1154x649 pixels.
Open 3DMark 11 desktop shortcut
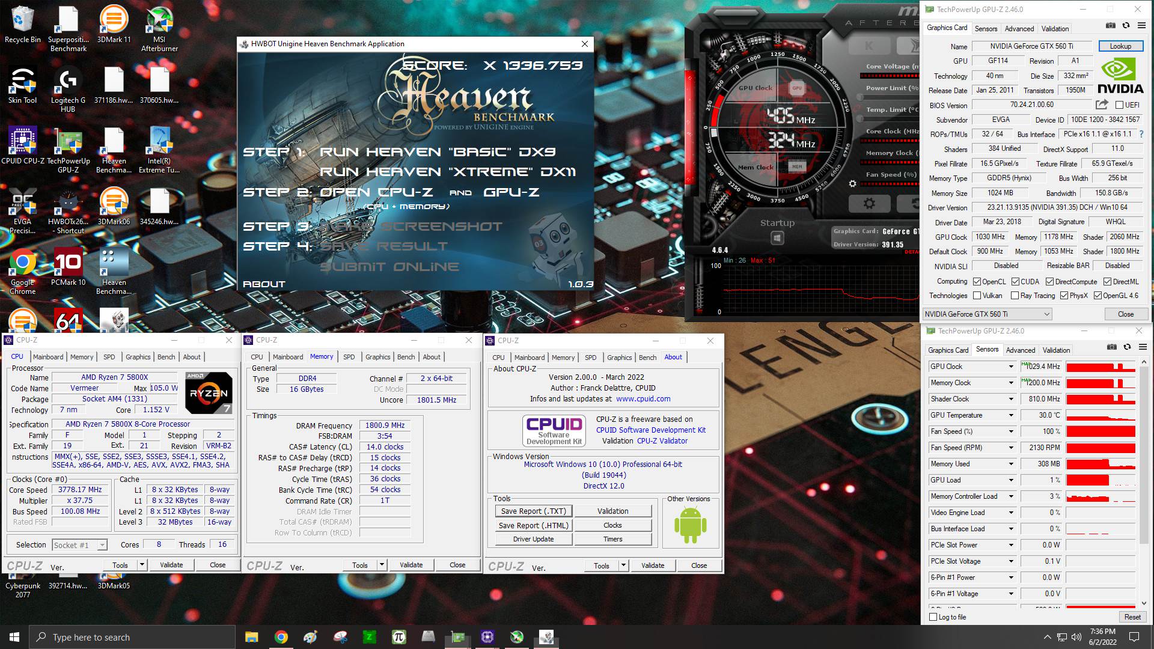click(114, 24)
